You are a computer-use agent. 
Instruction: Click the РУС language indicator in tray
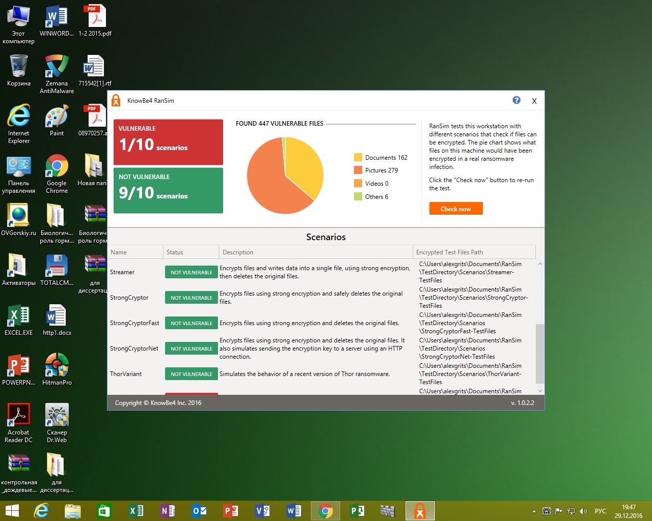coord(601,511)
